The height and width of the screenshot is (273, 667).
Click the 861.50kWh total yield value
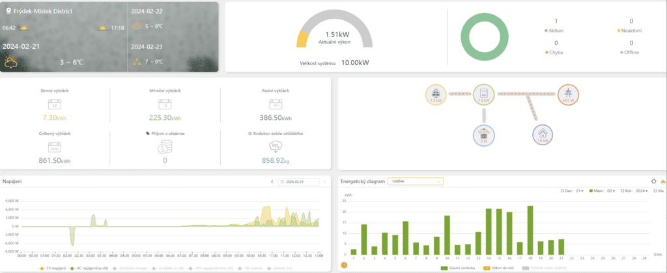[55, 160]
